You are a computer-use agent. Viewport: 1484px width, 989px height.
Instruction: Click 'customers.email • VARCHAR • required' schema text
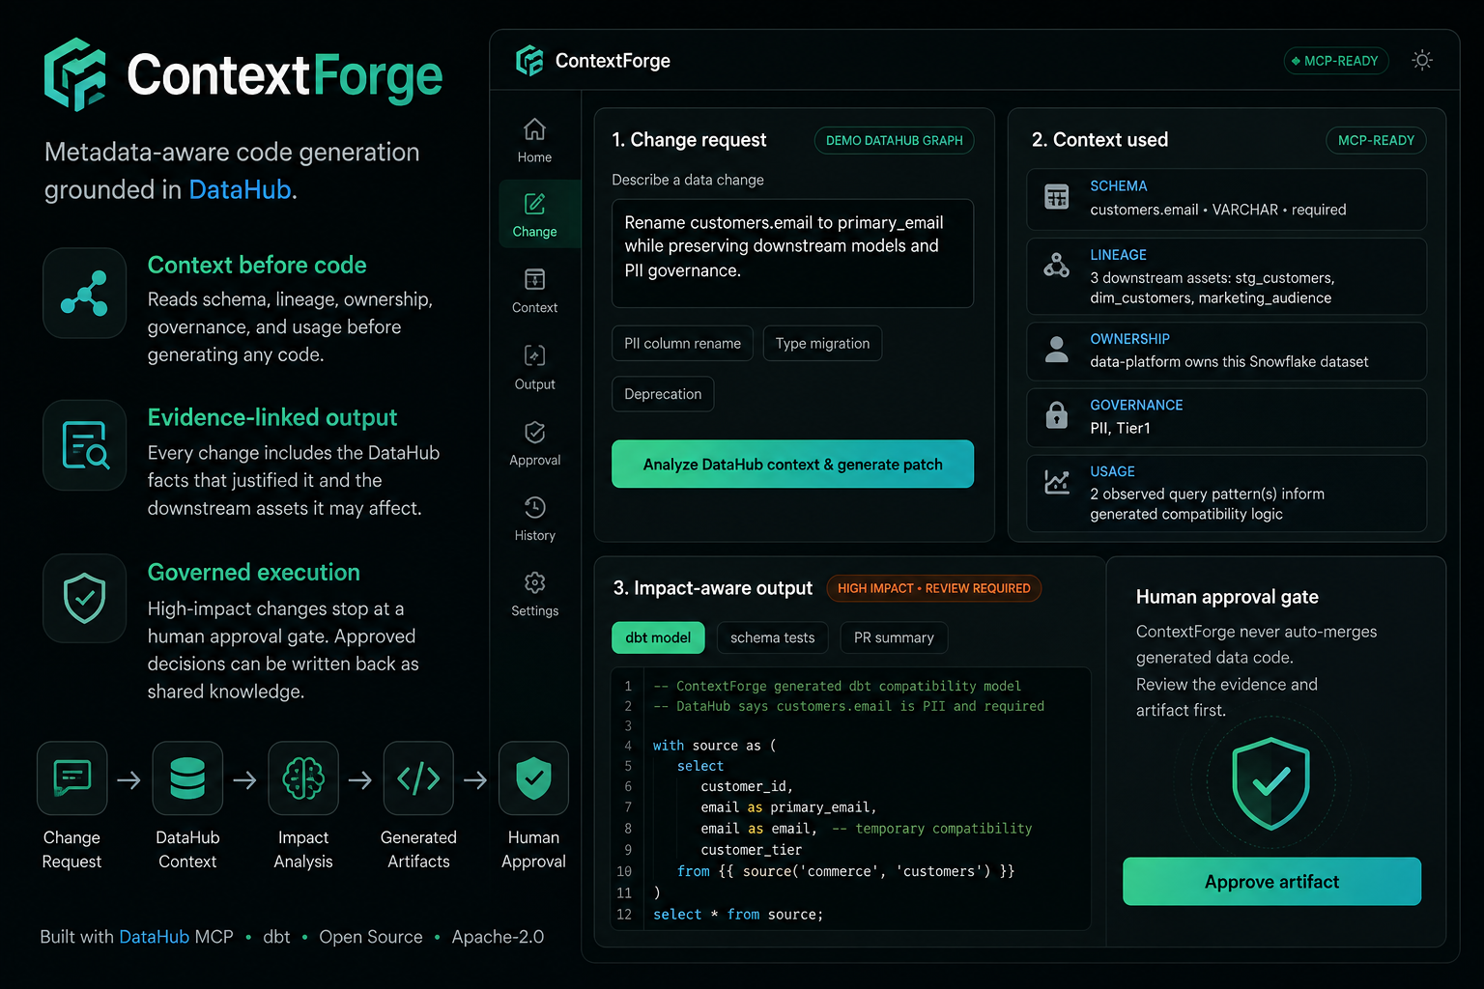[1217, 210]
